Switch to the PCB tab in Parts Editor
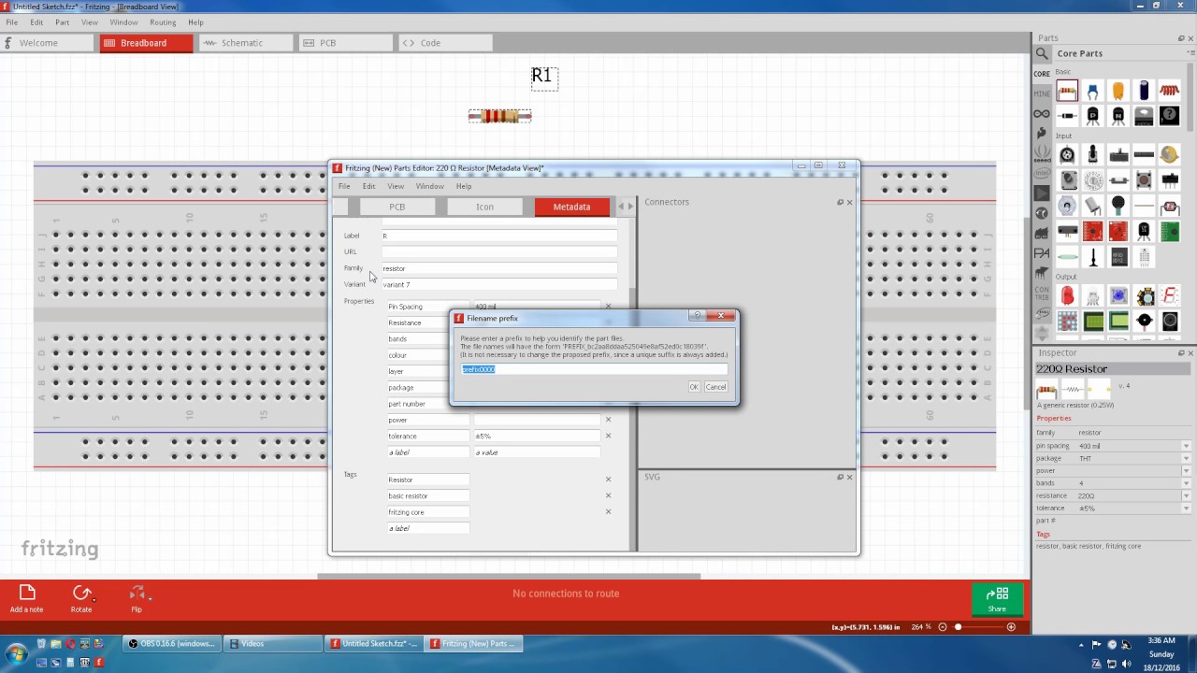This screenshot has height=673, width=1197. (x=397, y=207)
